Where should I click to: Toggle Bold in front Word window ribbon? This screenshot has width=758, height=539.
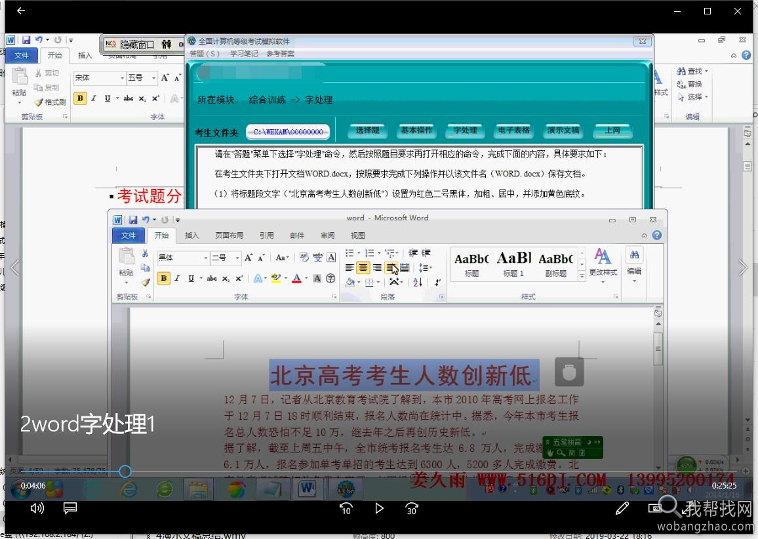pyautogui.click(x=163, y=278)
